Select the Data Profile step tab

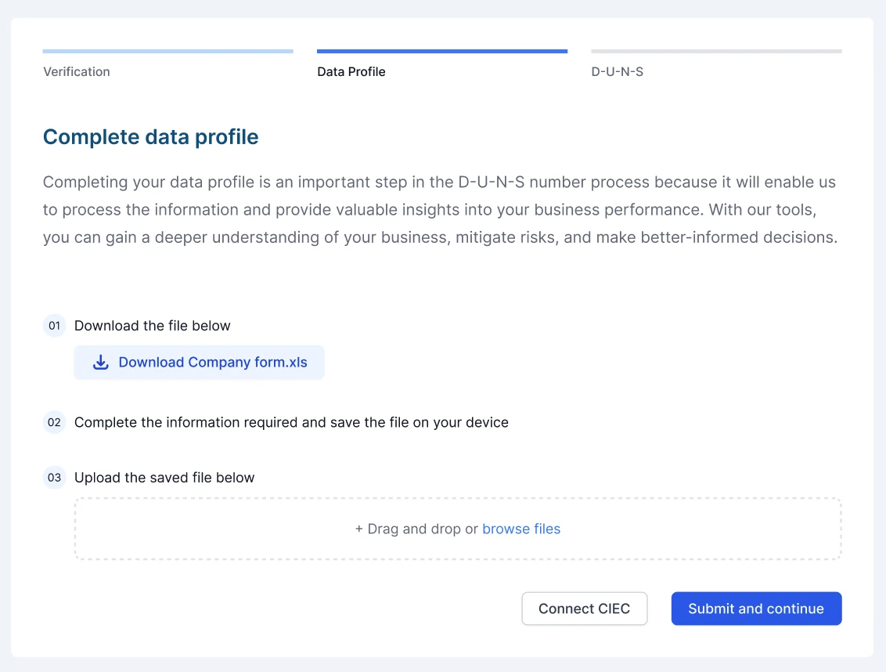click(x=351, y=72)
